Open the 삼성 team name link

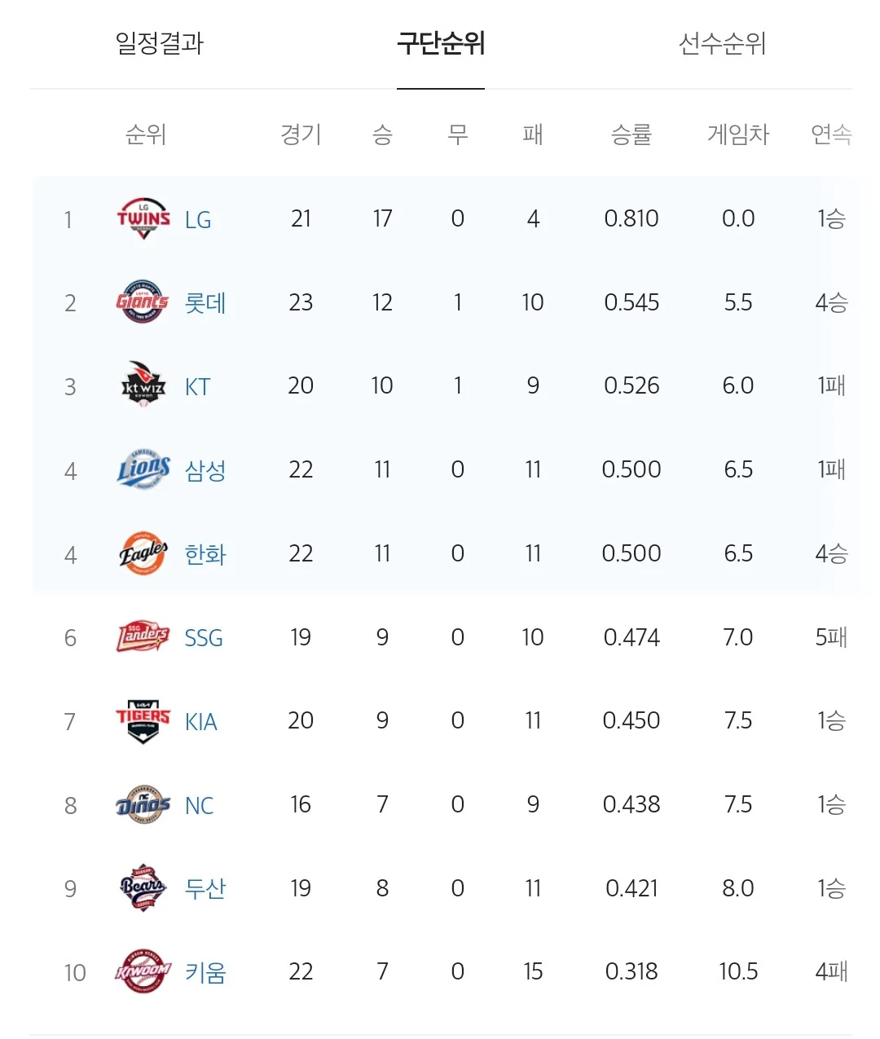(205, 470)
